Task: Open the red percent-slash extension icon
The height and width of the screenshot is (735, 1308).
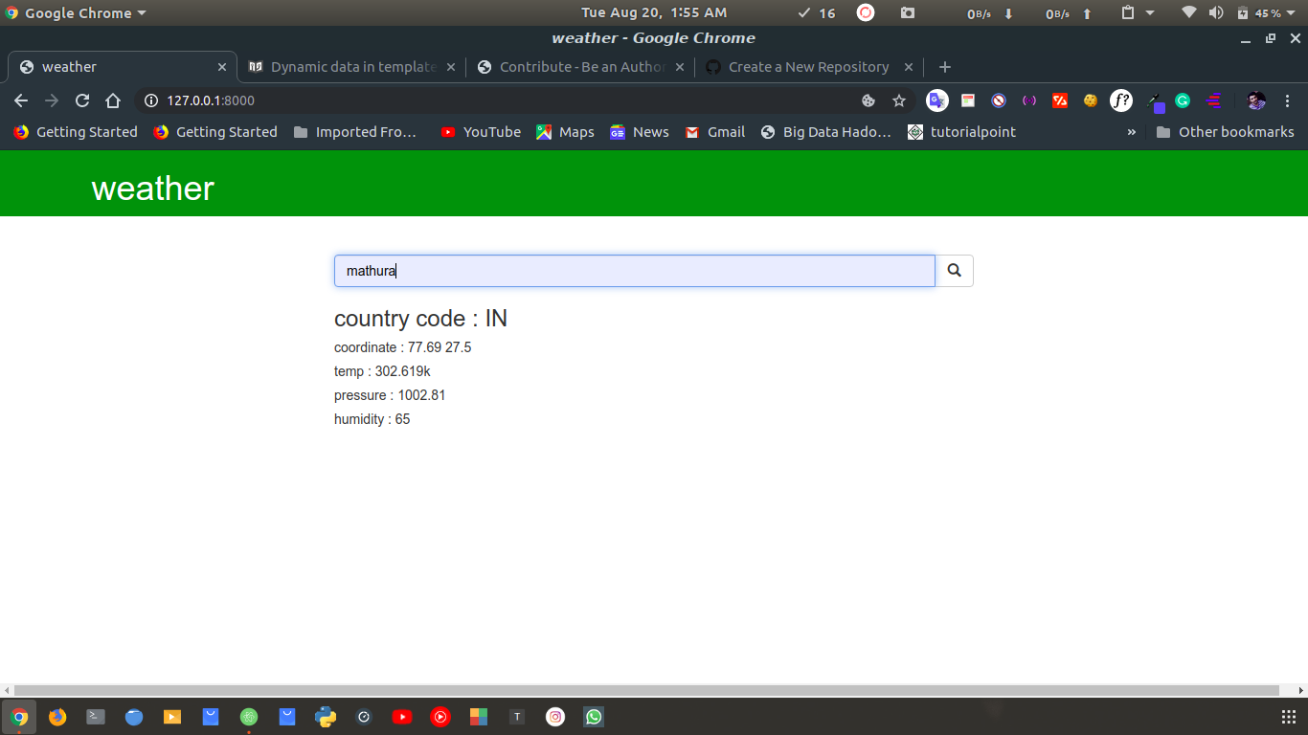Action: (x=1060, y=100)
